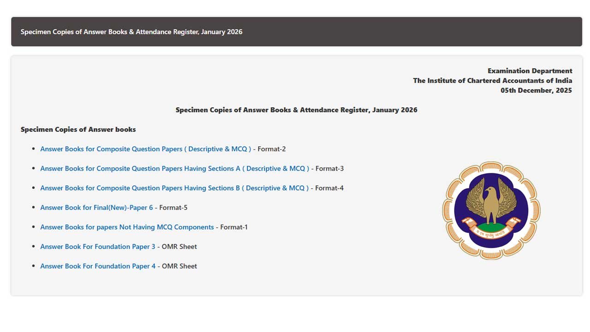
Task: Open Answer Books for Composite Question Papers link
Action: (x=147, y=149)
